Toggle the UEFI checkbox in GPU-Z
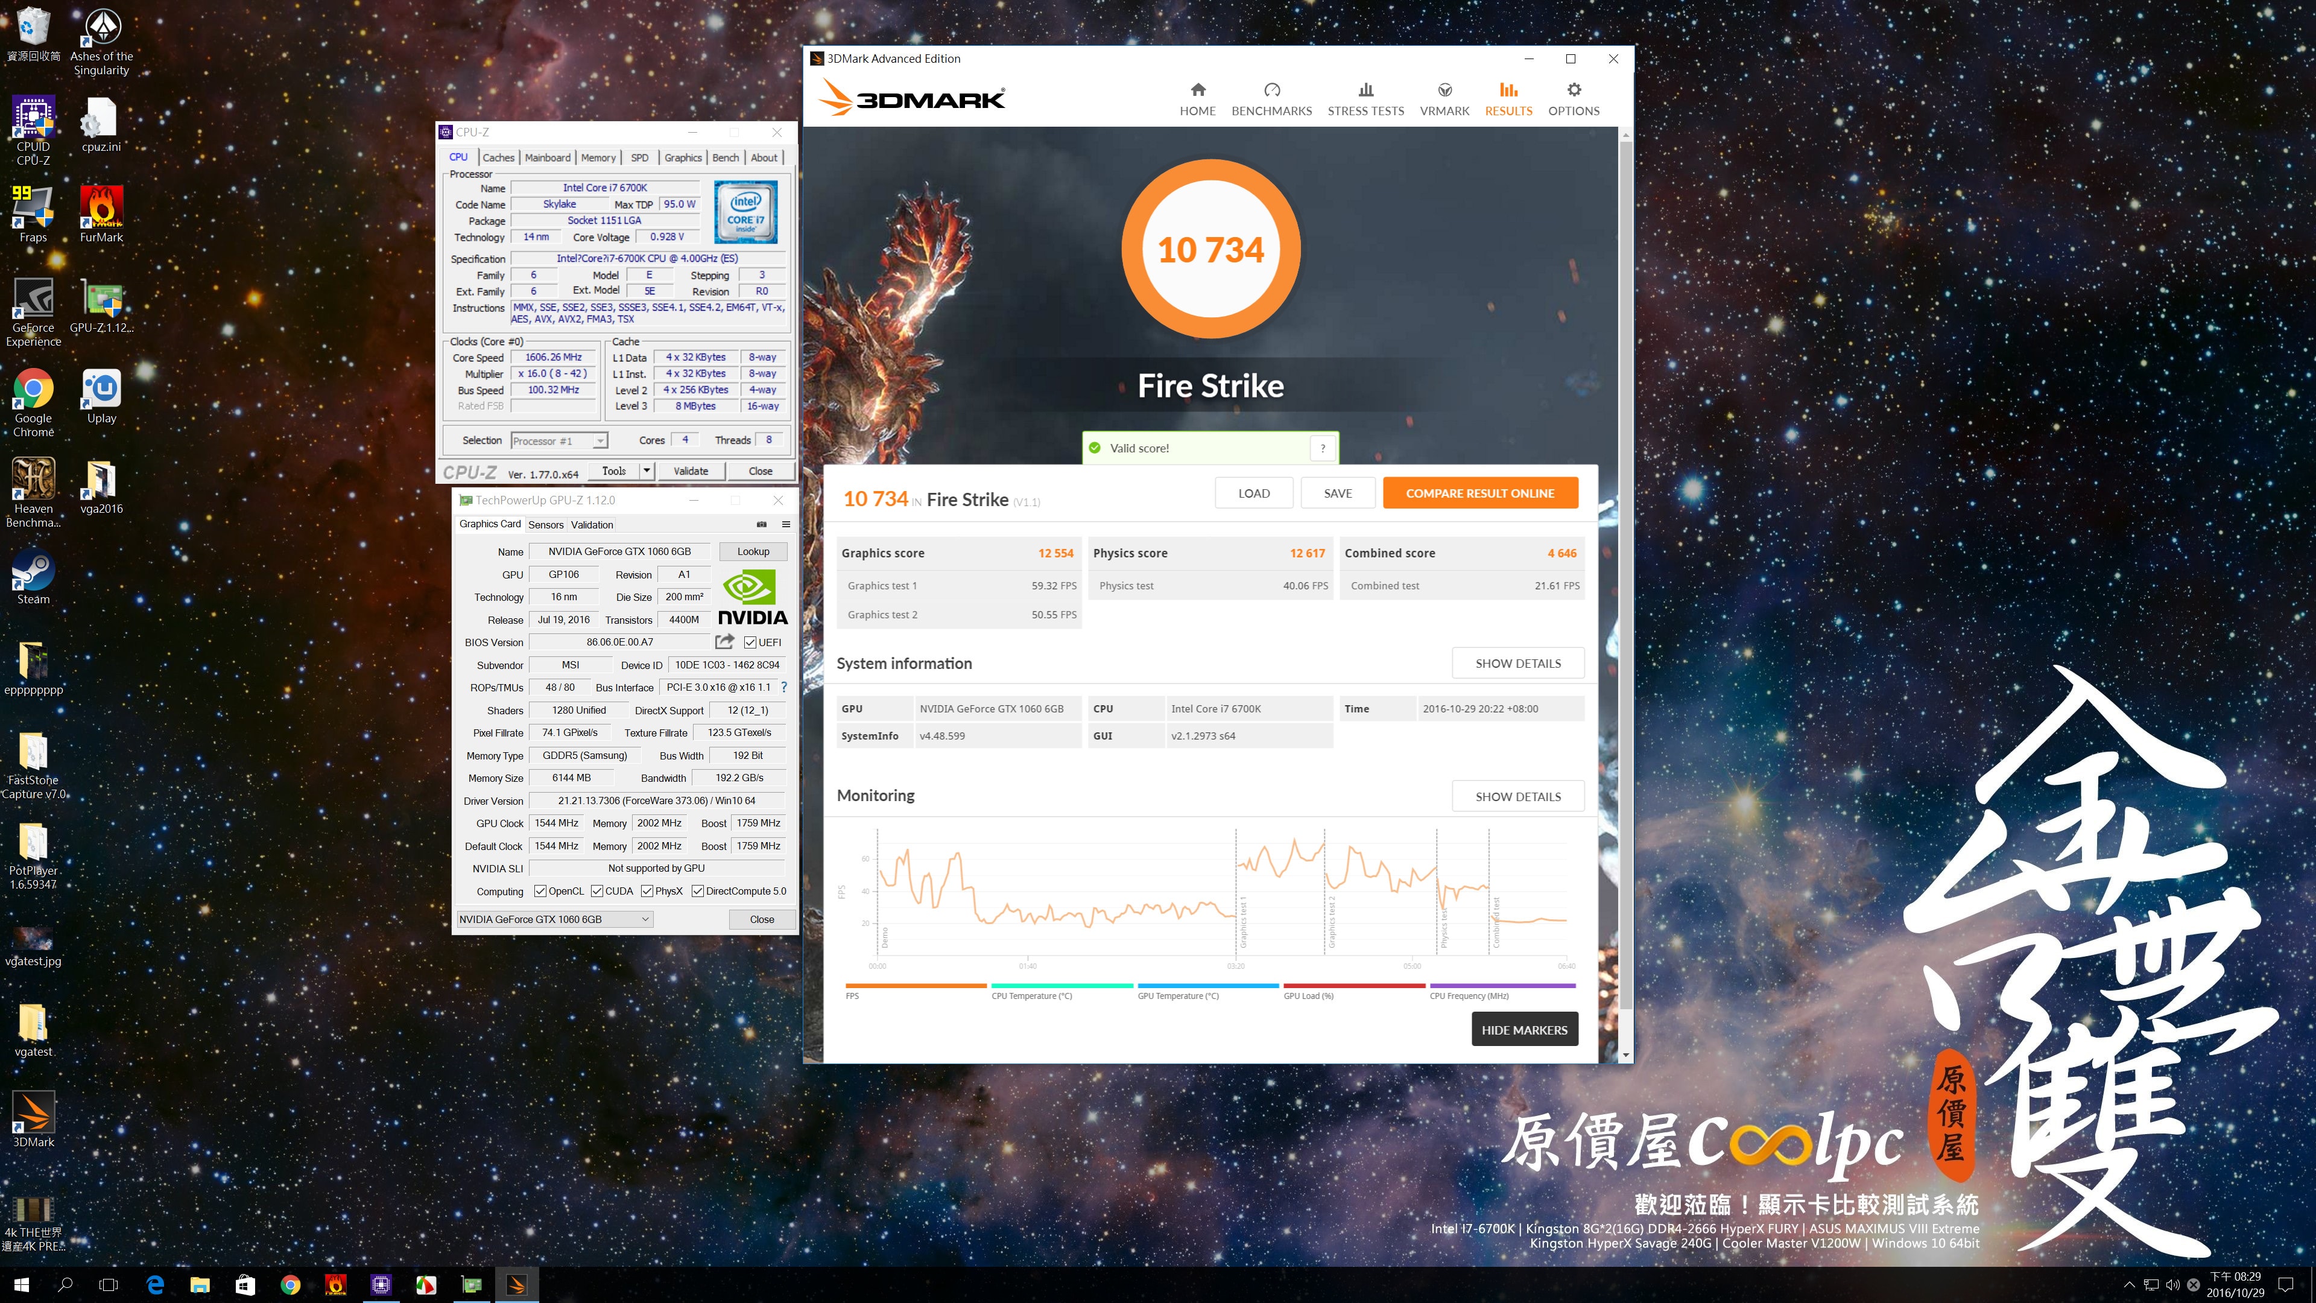The height and width of the screenshot is (1303, 2316). coord(750,642)
